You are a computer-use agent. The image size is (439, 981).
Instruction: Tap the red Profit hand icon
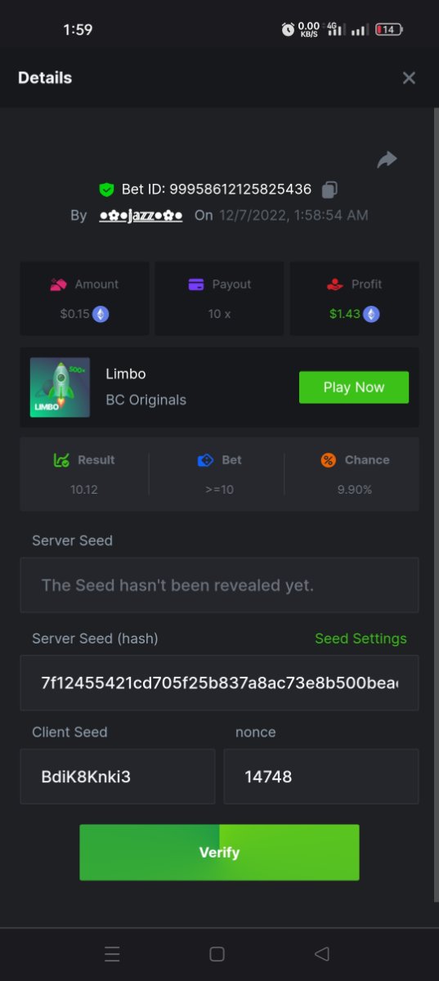tap(334, 284)
